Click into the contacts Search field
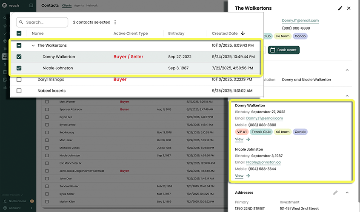Viewport: 360px width, 212px height. [x=46, y=22]
